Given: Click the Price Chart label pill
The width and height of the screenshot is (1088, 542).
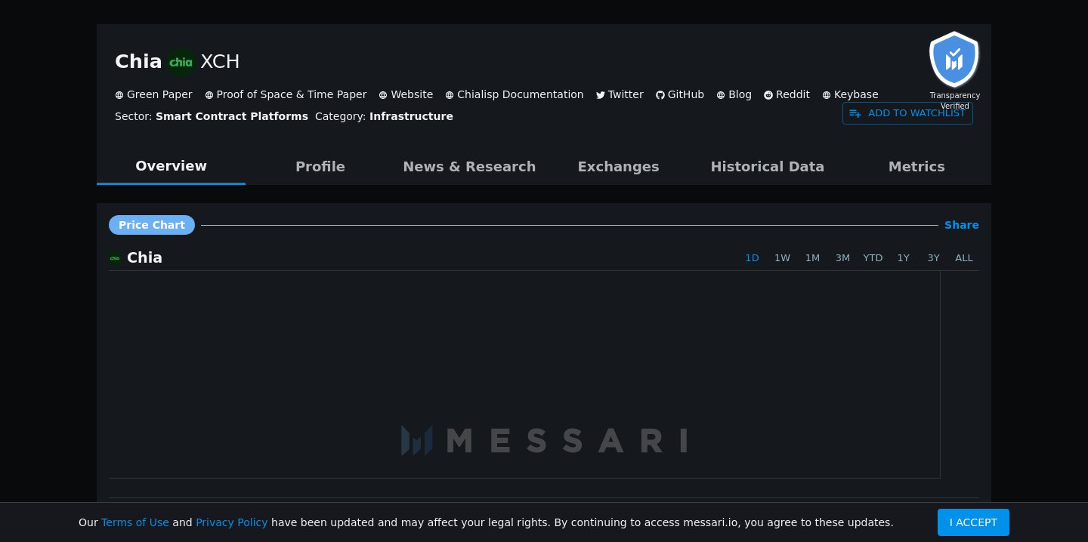Looking at the screenshot, I should [152, 225].
